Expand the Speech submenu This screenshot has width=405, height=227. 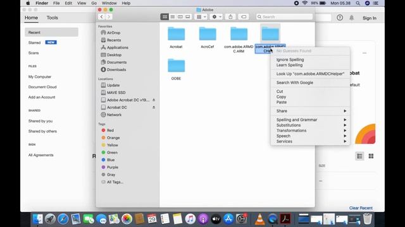point(310,136)
